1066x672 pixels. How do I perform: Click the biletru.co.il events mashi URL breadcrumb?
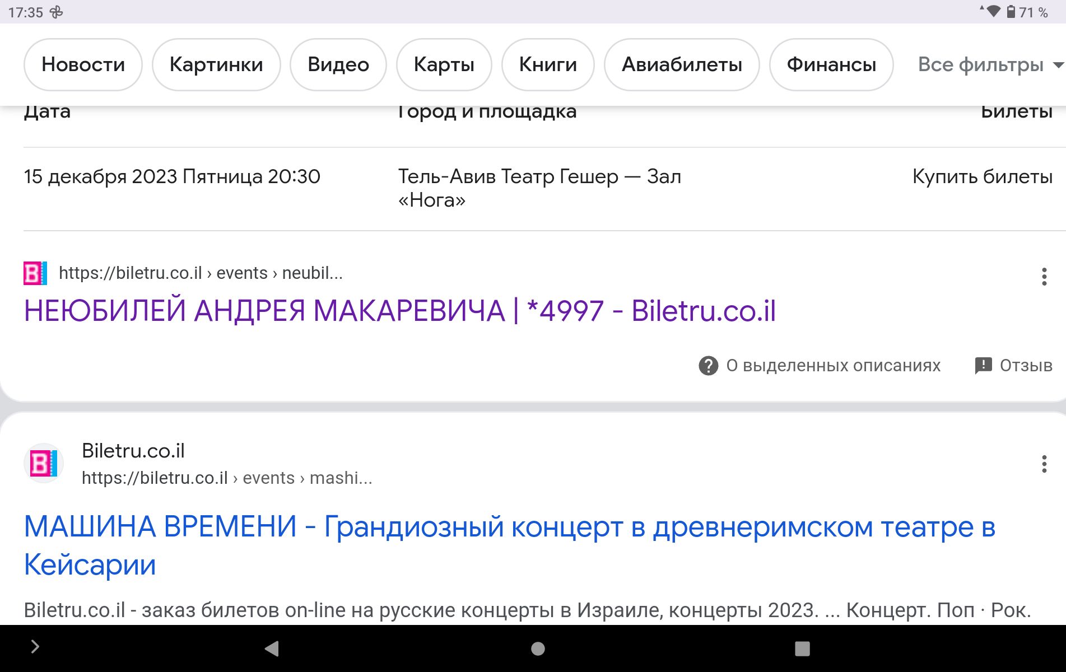[227, 478]
